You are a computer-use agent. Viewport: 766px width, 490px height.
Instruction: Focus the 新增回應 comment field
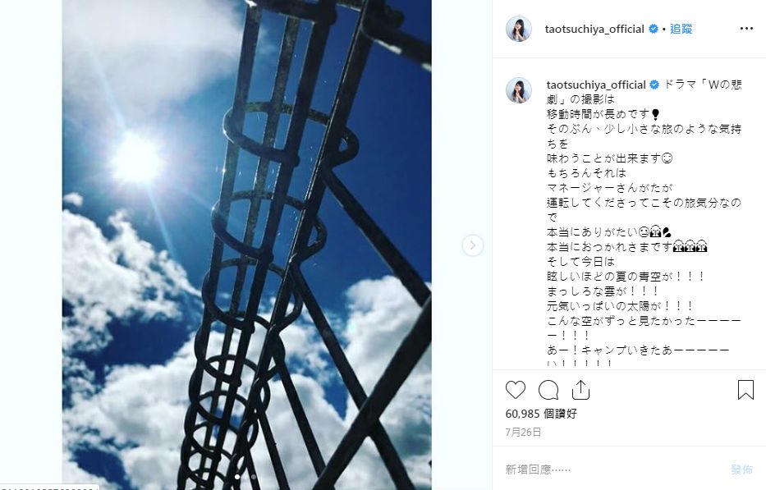click(x=611, y=469)
